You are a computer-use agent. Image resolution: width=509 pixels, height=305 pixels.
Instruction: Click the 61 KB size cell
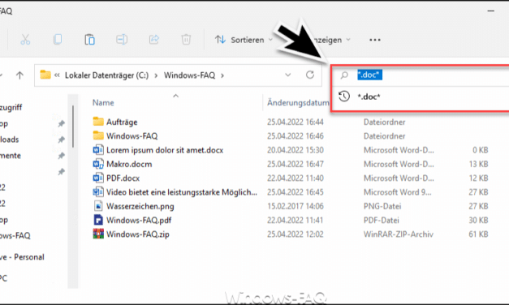click(x=478, y=234)
